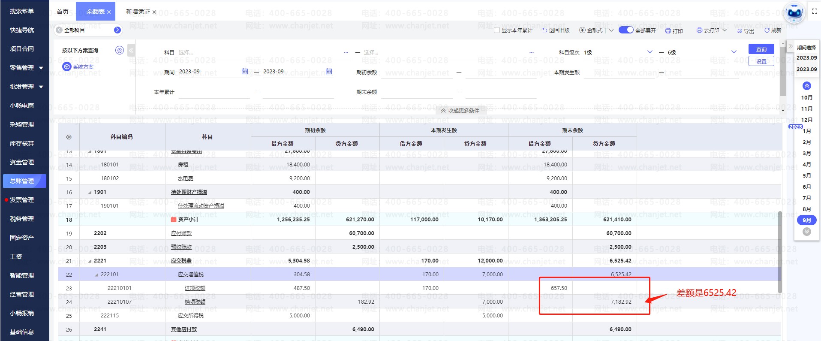Screen dimensions: 821x341
Task: Toggle the 全部展开 switch
Action: [x=626, y=30]
